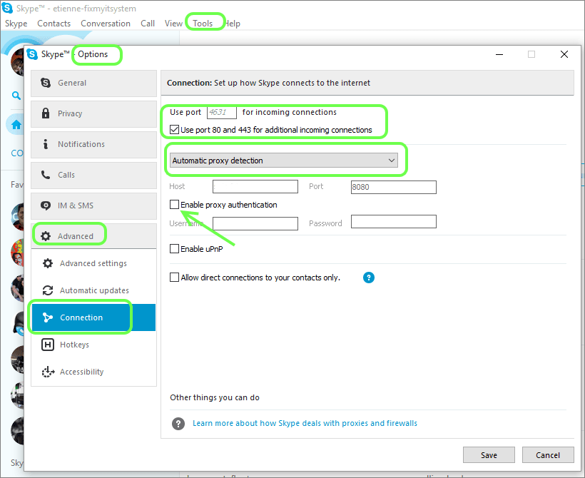Image resolution: width=585 pixels, height=478 pixels.
Task: Enable uPnP checkbox
Action: pos(174,248)
